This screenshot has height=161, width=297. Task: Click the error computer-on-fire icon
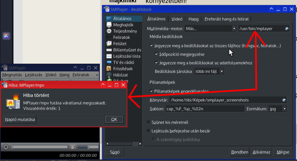coord(13,102)
